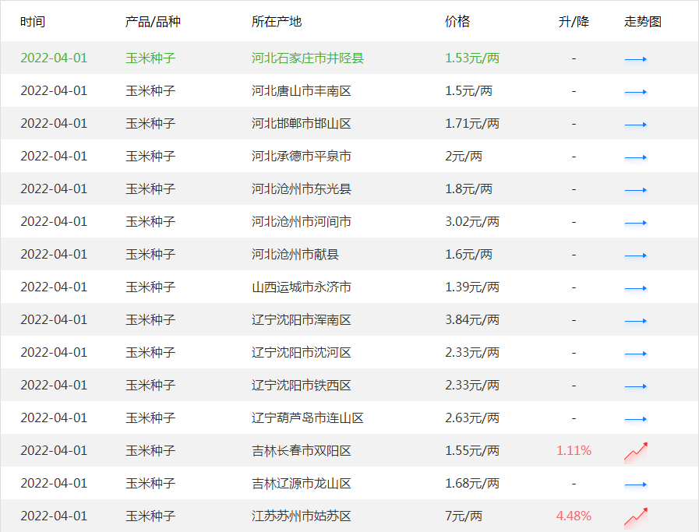Click the 4.48% price increase value
The width and height of the screenshot is (699, 532).
coord(574,516)
